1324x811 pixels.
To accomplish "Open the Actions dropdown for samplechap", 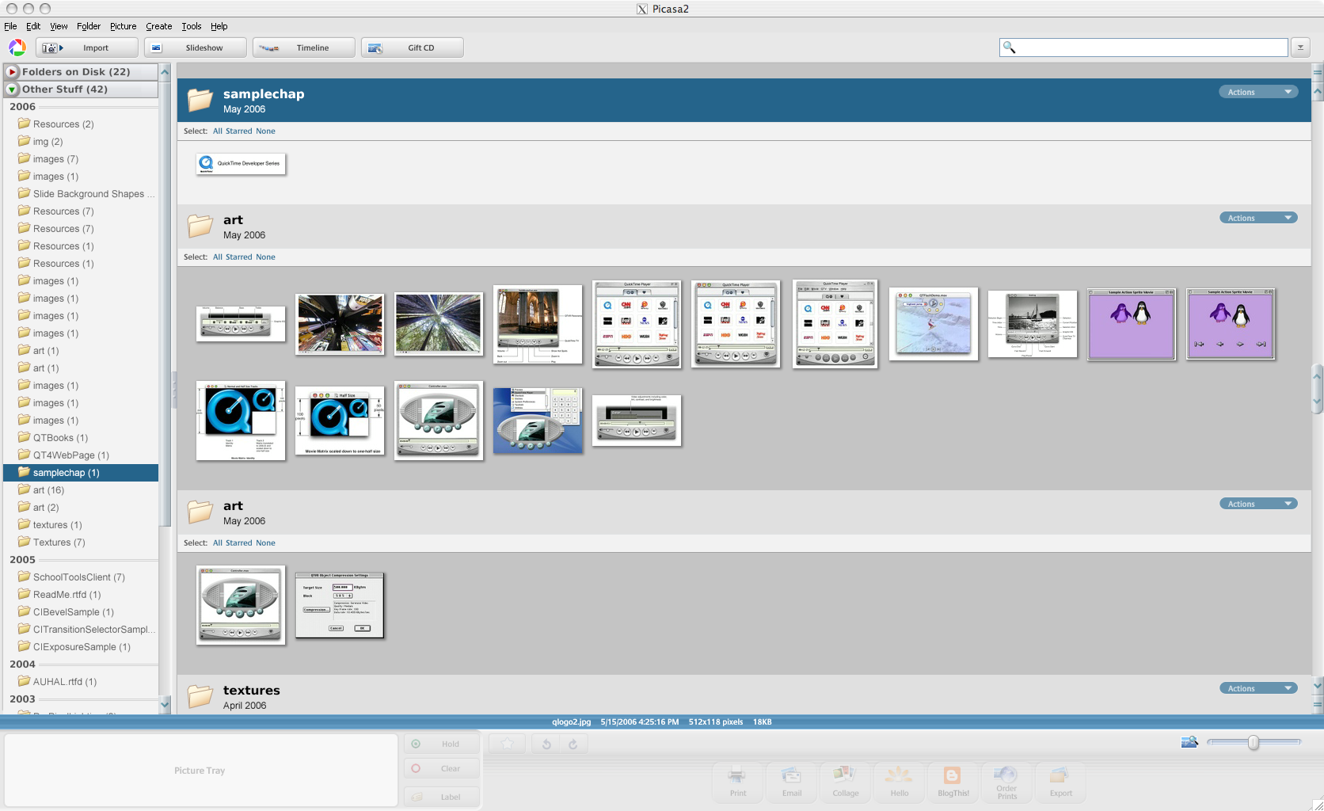I will pyautogui.click(x=1258, y=91).
